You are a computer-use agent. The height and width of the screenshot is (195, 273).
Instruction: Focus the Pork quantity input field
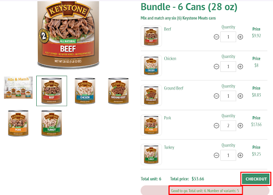[x=228, y=126]
